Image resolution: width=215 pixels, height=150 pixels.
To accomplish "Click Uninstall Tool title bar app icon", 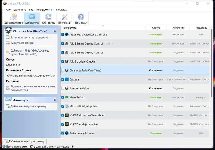I will point(5,3).
